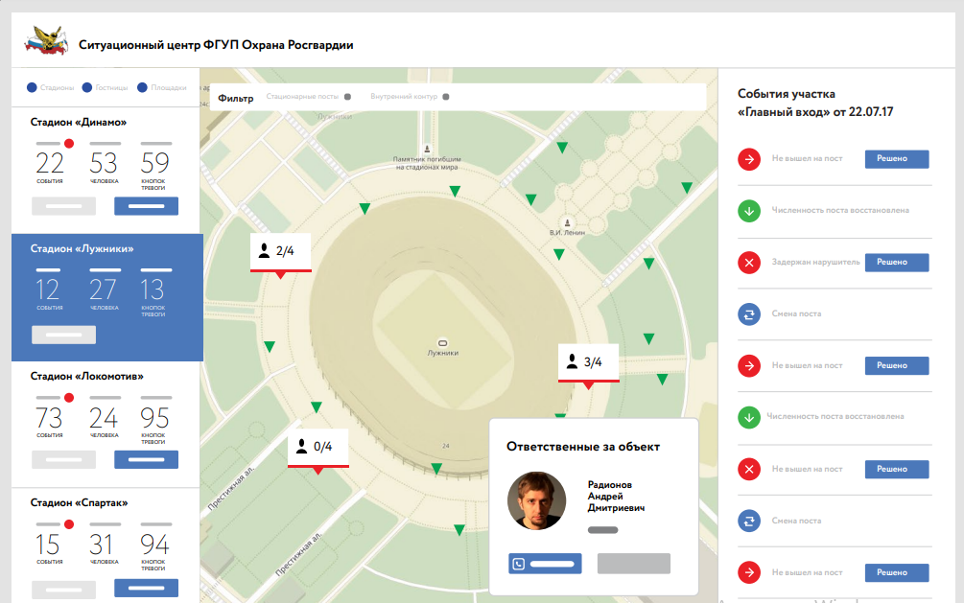The image size is (964, 603).
Task: Select the Стадионы radio filter
Action: (33, 87)
